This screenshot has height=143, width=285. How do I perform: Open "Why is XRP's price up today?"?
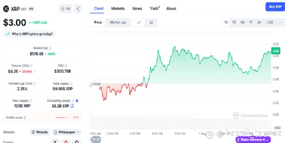tap(30, 34)
